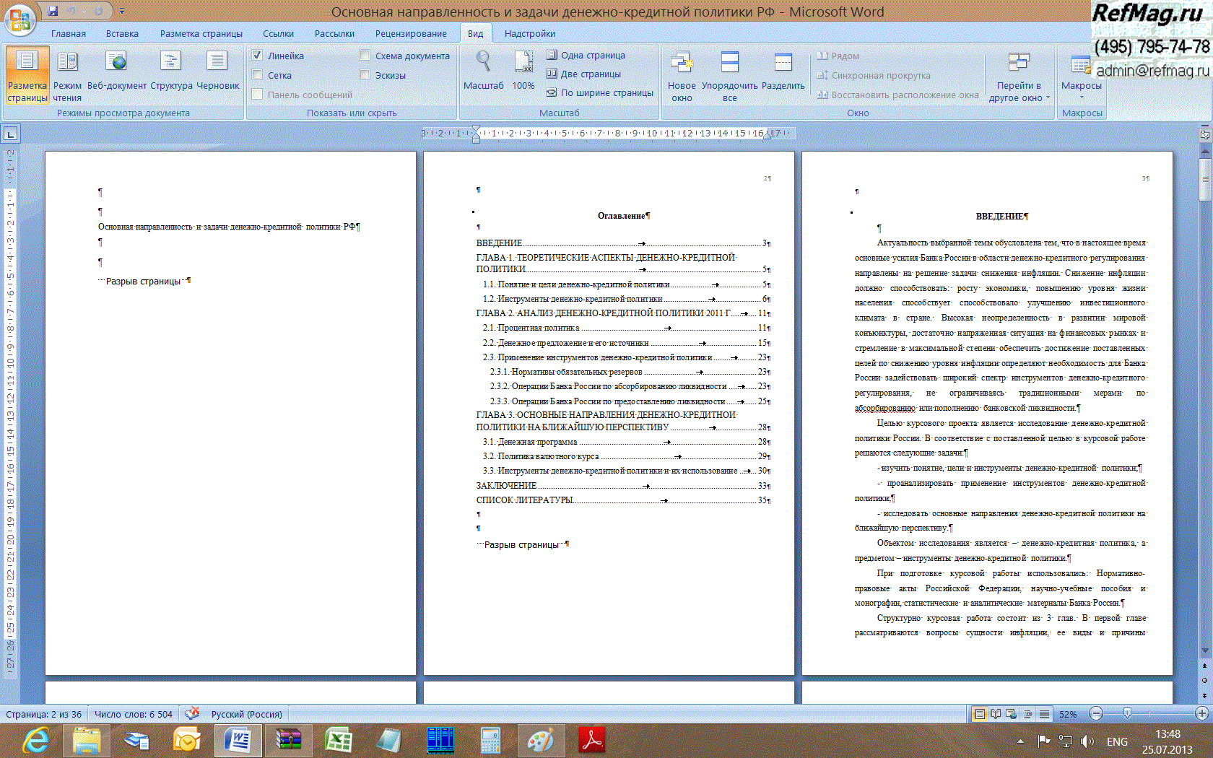Image resolution: width=1213 pixels, height=758 pixels.
Task: Arrange all windows with Упорядочить все
Action: click(x=729, y=75)
